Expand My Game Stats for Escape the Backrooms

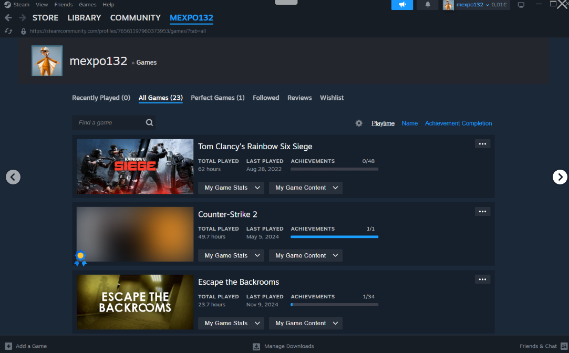point(231,323)
